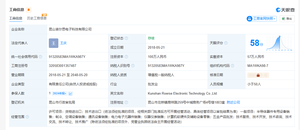Show help for 纳税人识别号

tap(133, 66)
